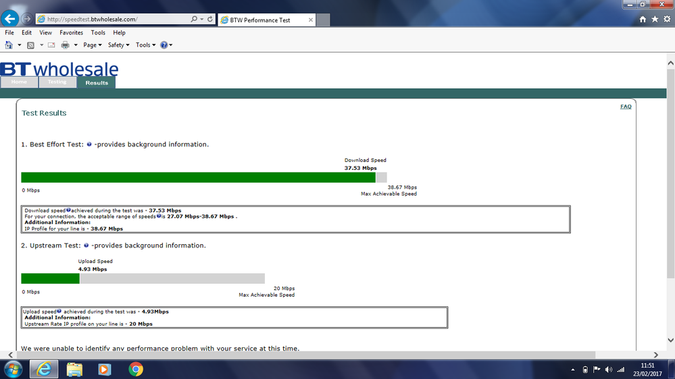Open Internet Explorer from the taskbar
Viewport: 675px width, 379px height.
(x=44, y=370)
